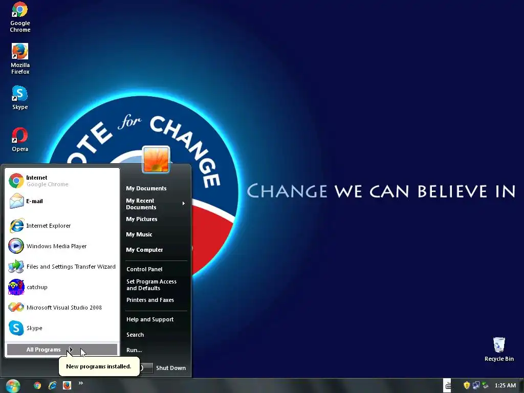The height and width of the screenshot is (393, 524).
Task: Launch Windows Media Player from the Start menu
Action: pyautogui.click(x=62, y=246)
